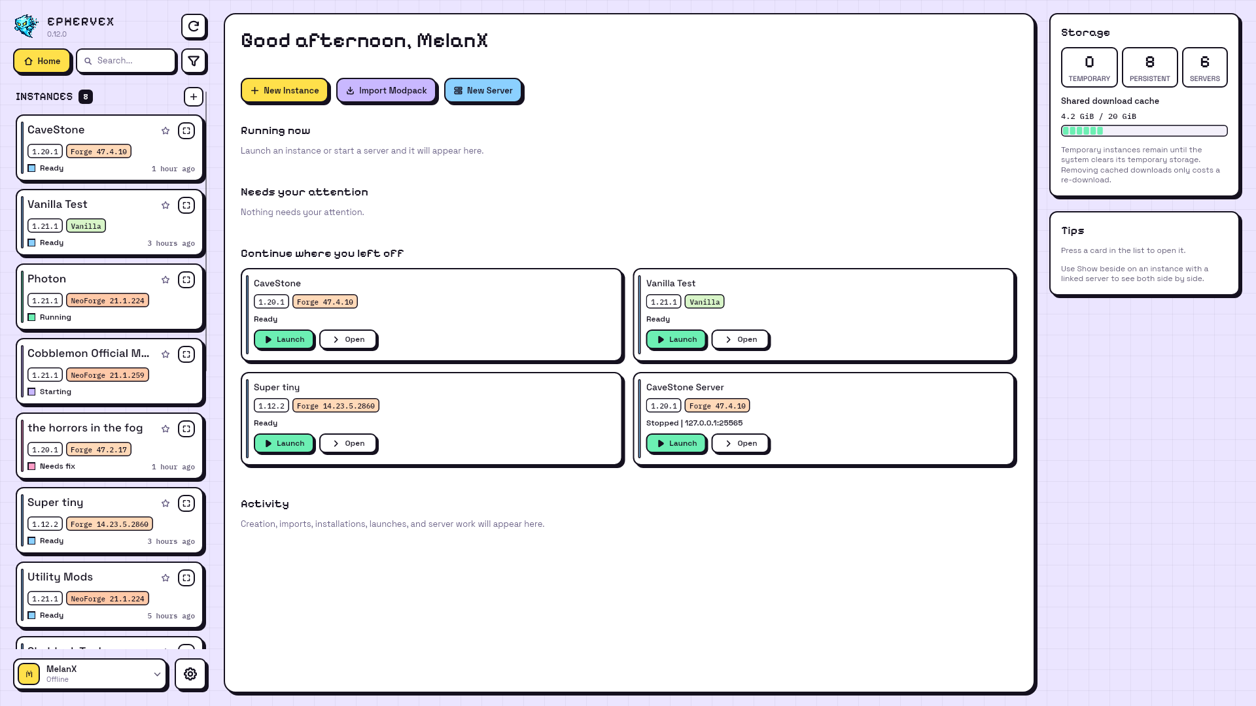The height and width of the screenshot is (706, 1256).
Task: Click expand square icon on Photon card
Action: tap(186, 280)
